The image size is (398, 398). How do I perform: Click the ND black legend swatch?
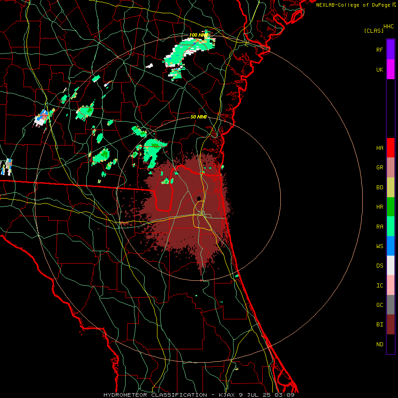390,344
